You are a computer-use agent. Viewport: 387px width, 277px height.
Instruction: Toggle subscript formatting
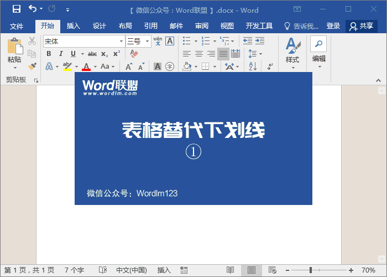(104, 54)
